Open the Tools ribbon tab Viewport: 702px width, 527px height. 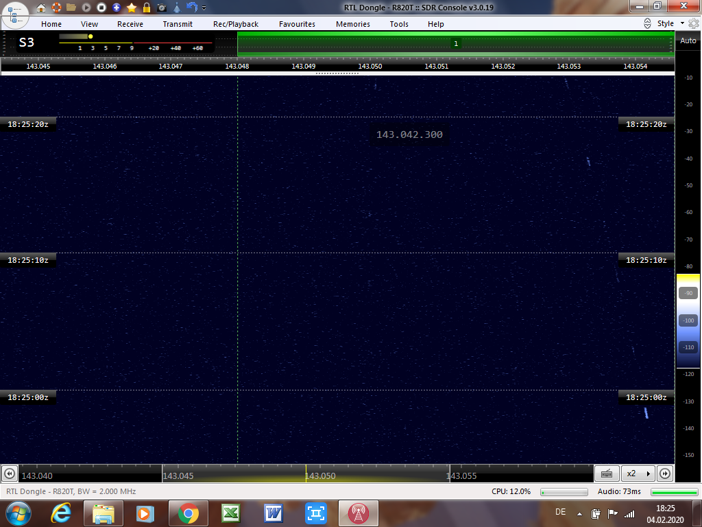(399, 24)
